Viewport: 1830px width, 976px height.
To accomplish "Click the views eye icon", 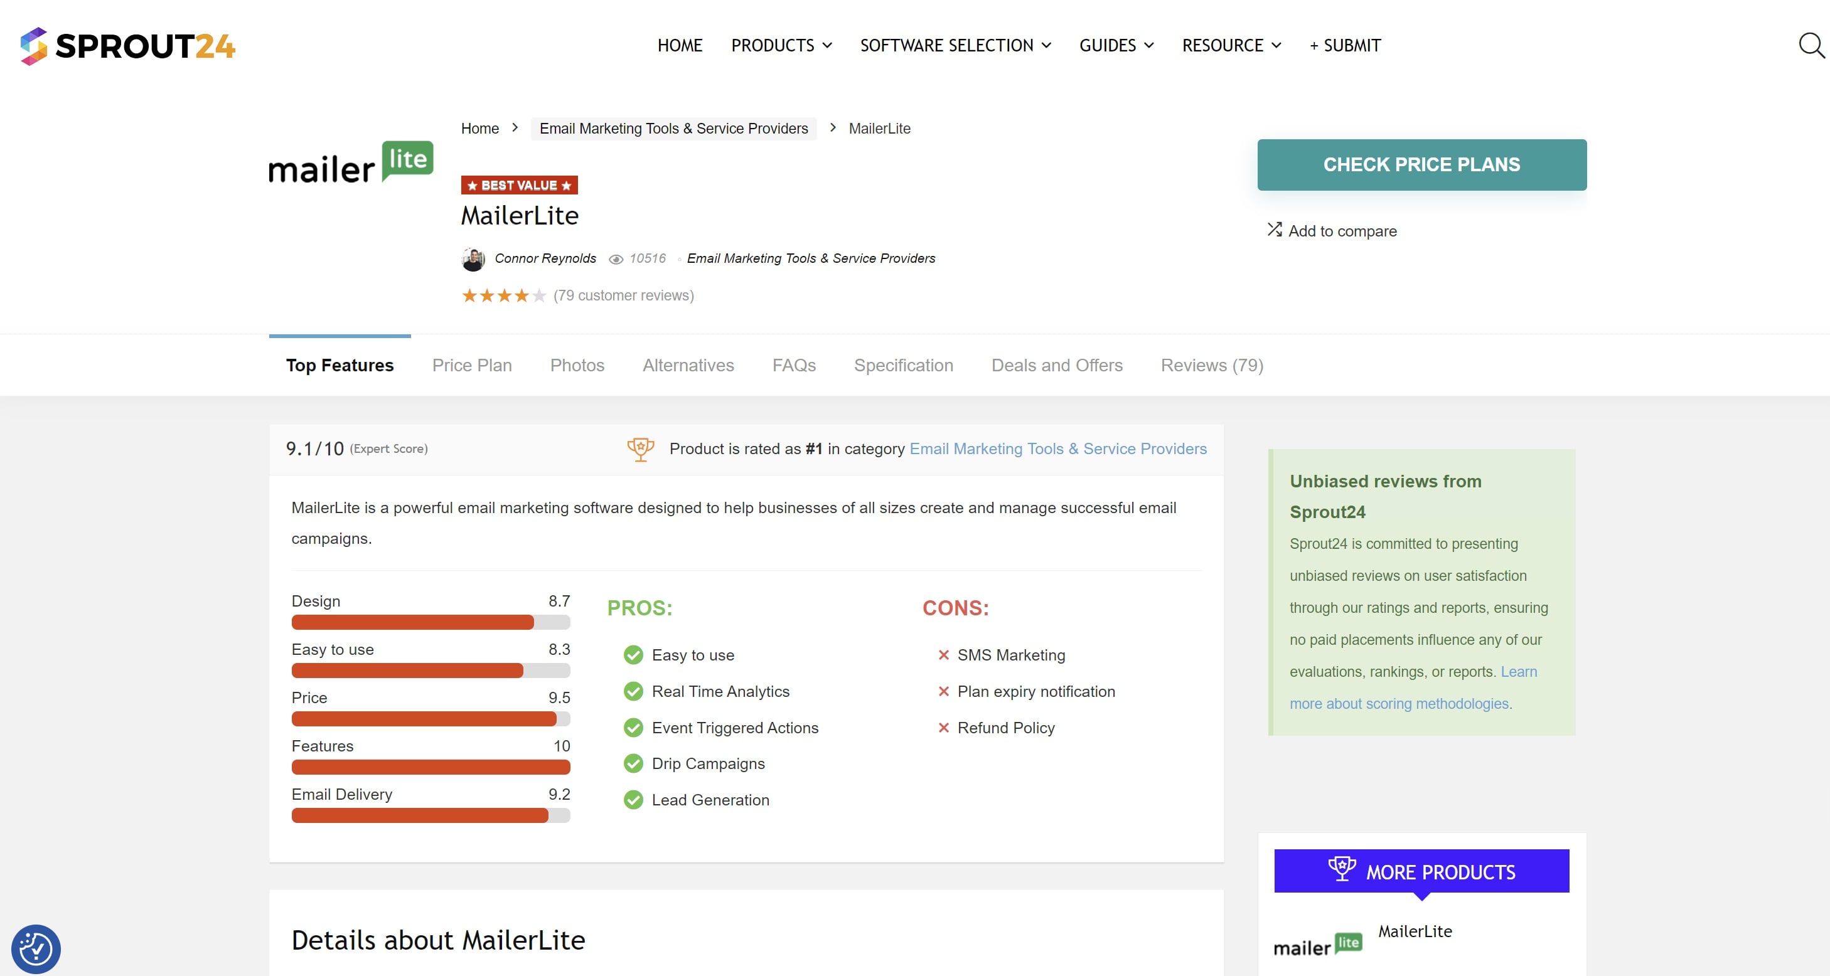I will (616, 259).
